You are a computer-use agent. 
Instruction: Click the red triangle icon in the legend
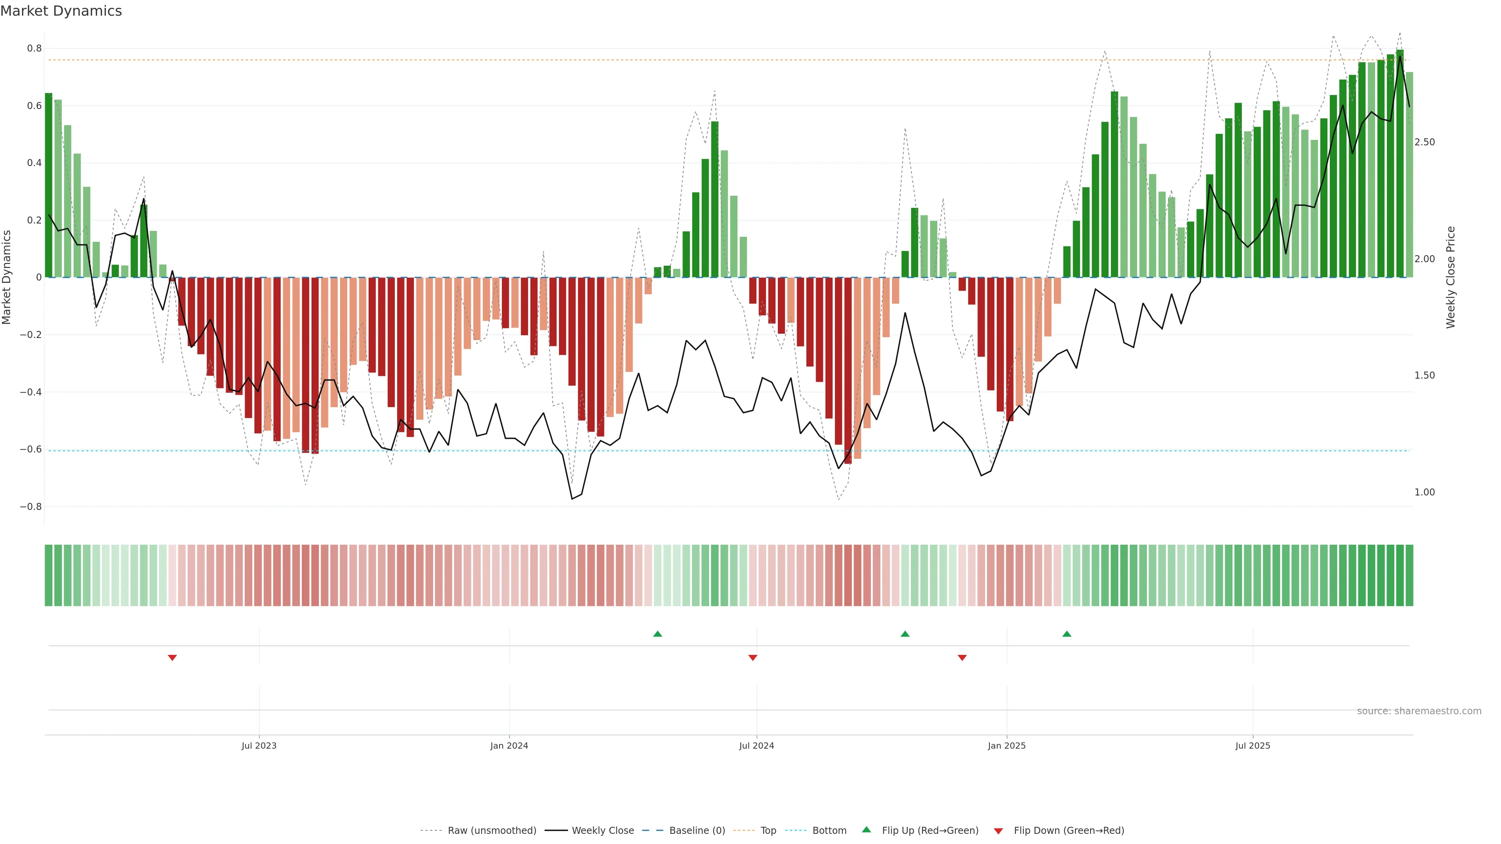(998, 831)
